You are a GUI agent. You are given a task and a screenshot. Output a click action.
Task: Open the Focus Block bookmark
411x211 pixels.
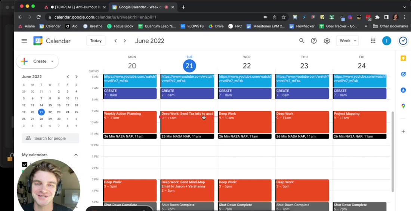coord(120,26)
